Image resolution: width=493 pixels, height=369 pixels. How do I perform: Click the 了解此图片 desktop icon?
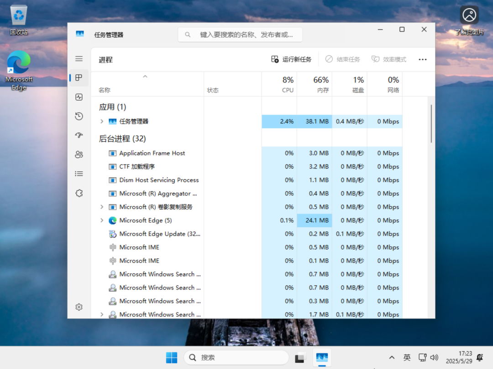469,20
